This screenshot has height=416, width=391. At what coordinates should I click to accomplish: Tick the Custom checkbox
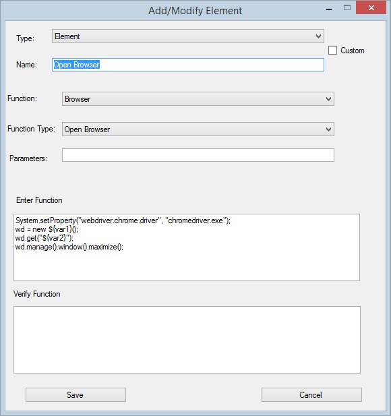pos(332,50)
